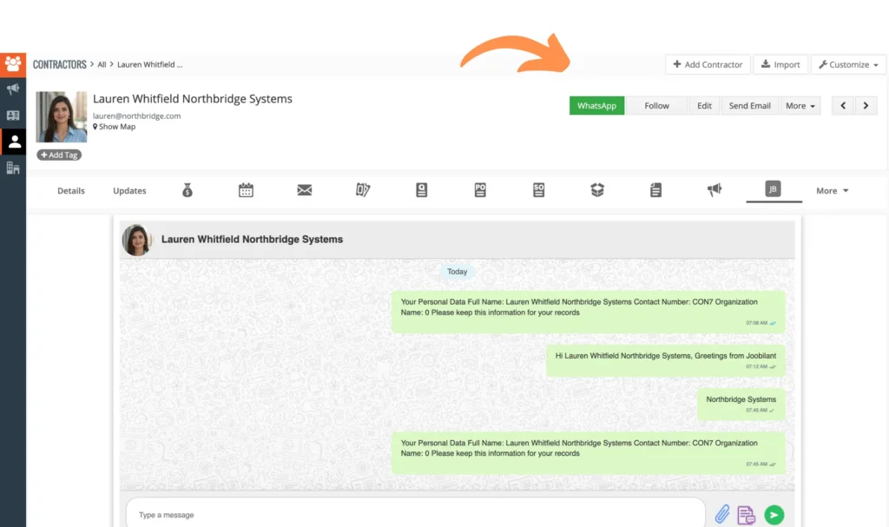Screen dimensions: 889x527
Task: Select the megaphone Campaigns icon in the left sidebar
Action: 13,89
